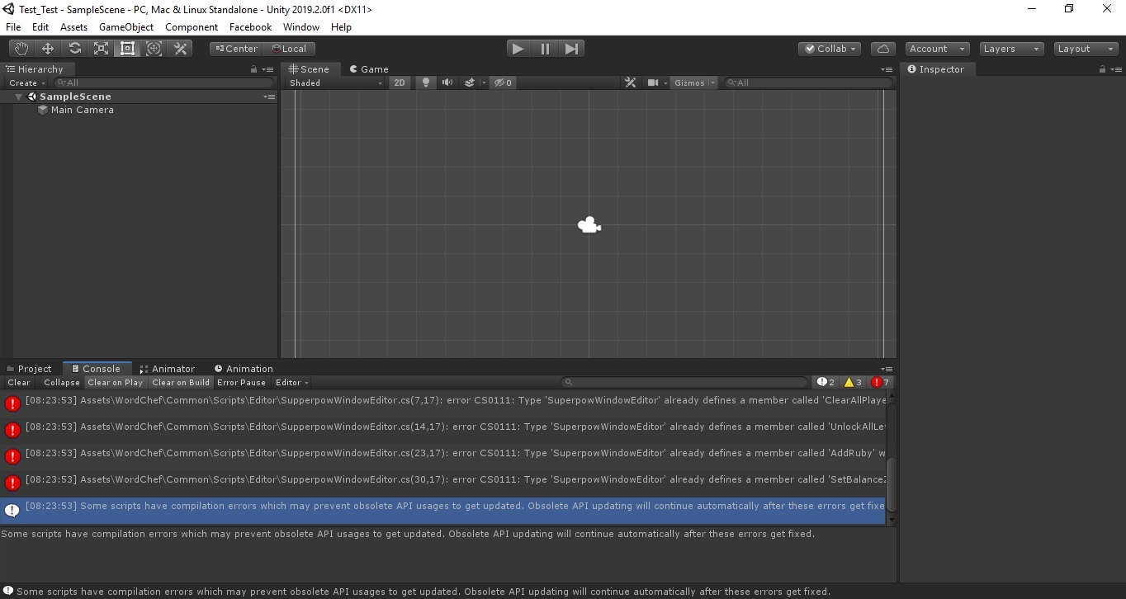Open Inspector panel options menu
Screen dimensions: 1126x599
(x=1117, y=69)
